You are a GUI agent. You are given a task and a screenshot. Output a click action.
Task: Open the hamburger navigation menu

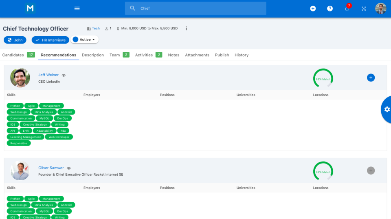(x=77, y=9)
